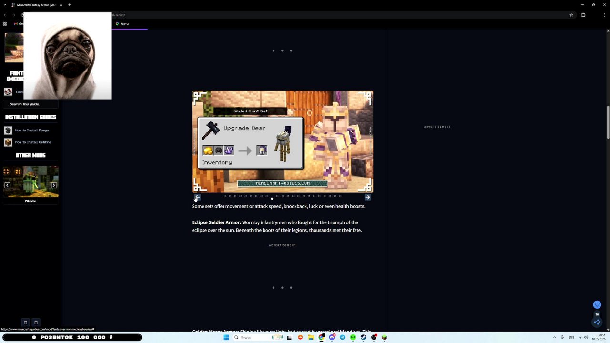Click the How to Install Forge link
The height and width of the screenshot is (343, 610).
tap(32, 130)
